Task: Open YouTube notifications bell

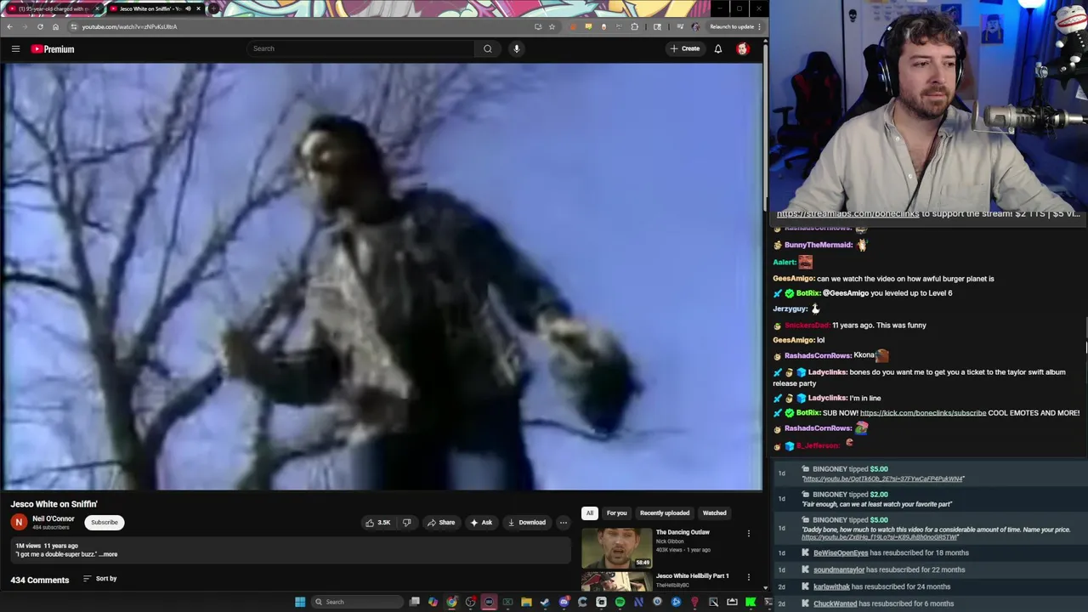Action: (718, 48)
